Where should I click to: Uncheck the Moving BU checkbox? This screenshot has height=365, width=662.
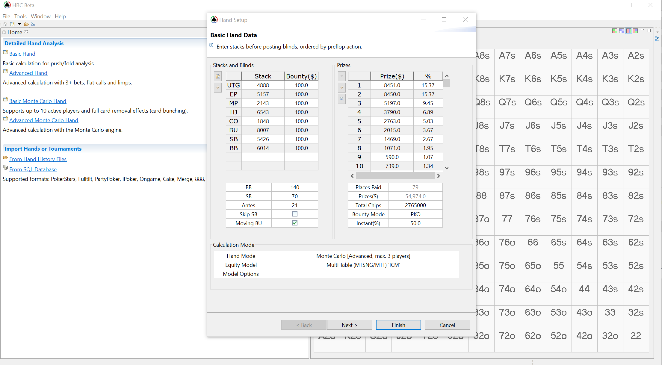click(295, 223)
